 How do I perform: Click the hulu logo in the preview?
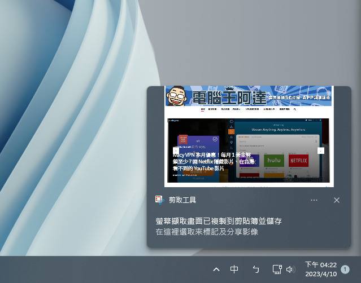coord(273,160)
